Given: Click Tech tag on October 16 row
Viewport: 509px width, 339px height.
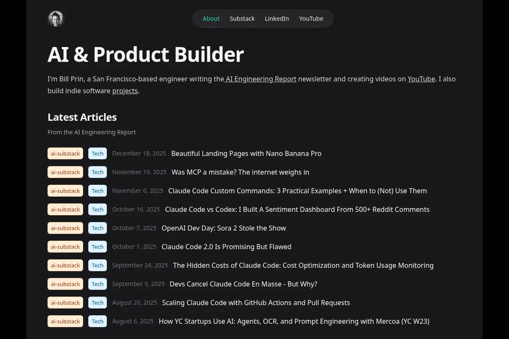Looking at the screenshot, I should coord(98,209).
